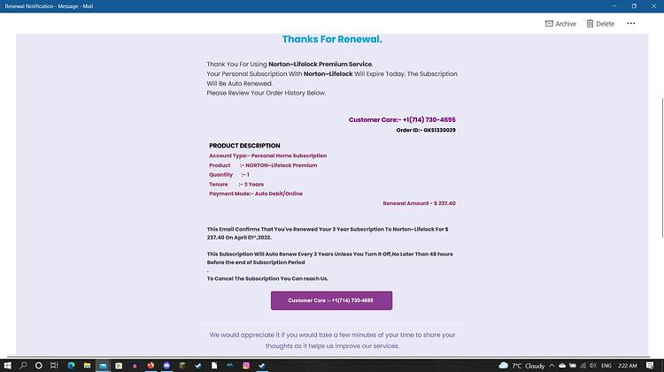The height and width of the screenshot is (372, 664).
Task: Open the Windows Start menu
Action: click(7, 365)
